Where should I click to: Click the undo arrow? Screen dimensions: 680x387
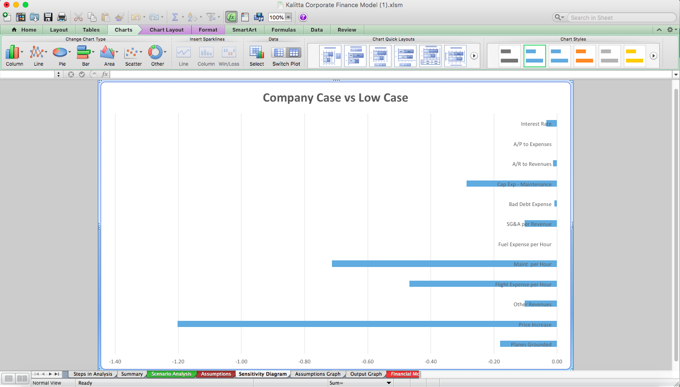[136, 17]
